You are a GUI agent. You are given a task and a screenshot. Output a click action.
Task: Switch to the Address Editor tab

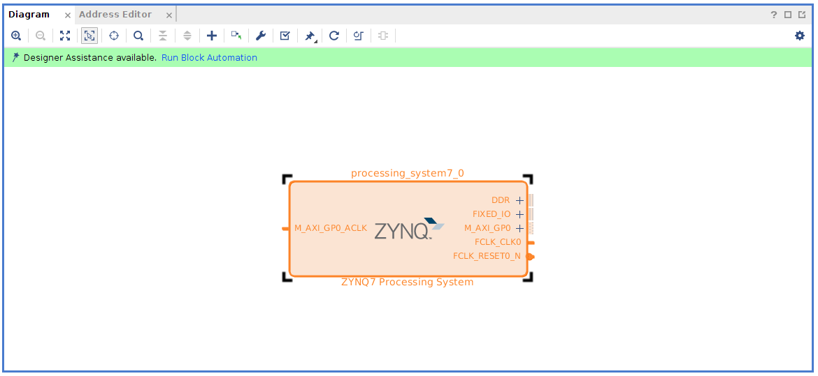(115, 15)
